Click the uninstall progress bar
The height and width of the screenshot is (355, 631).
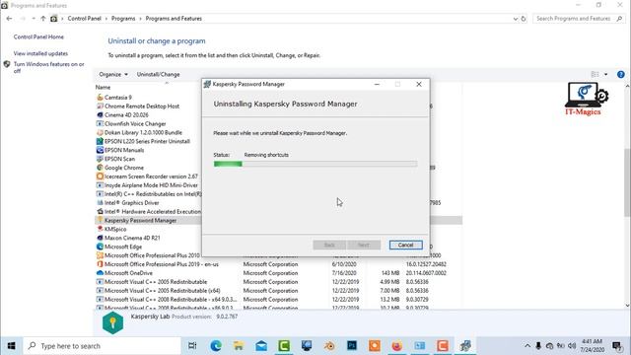[315, 164]
